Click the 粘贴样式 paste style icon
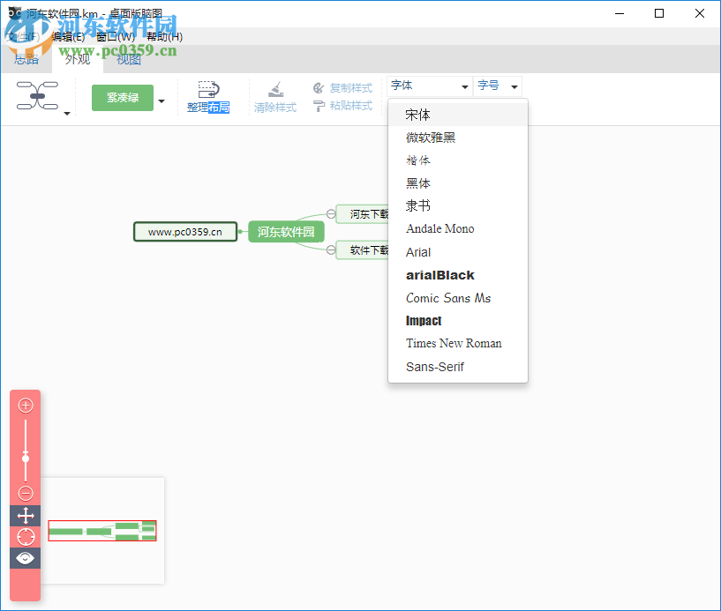Image resolution: width=721 pixels, height=611 pixels. click(342, 107)
